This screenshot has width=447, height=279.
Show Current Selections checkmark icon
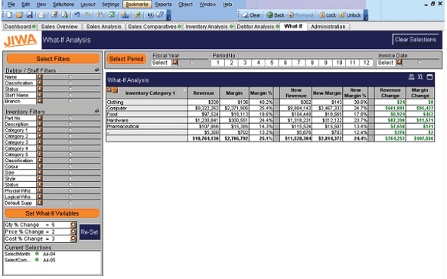click(x=112, y=15)
